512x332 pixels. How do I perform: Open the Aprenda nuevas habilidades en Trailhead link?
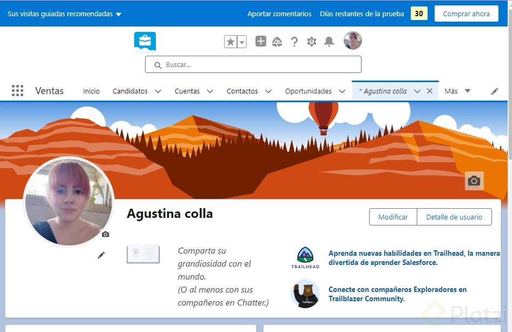click(413, 257)
